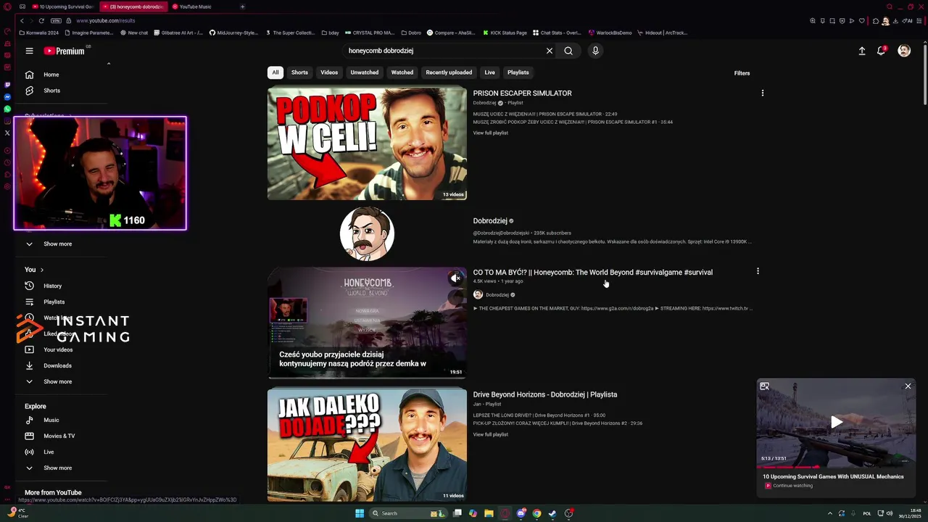Open YouTube notifications bell
The width and height of the screenshot is (928, 522).
click(x=881, y=51)
